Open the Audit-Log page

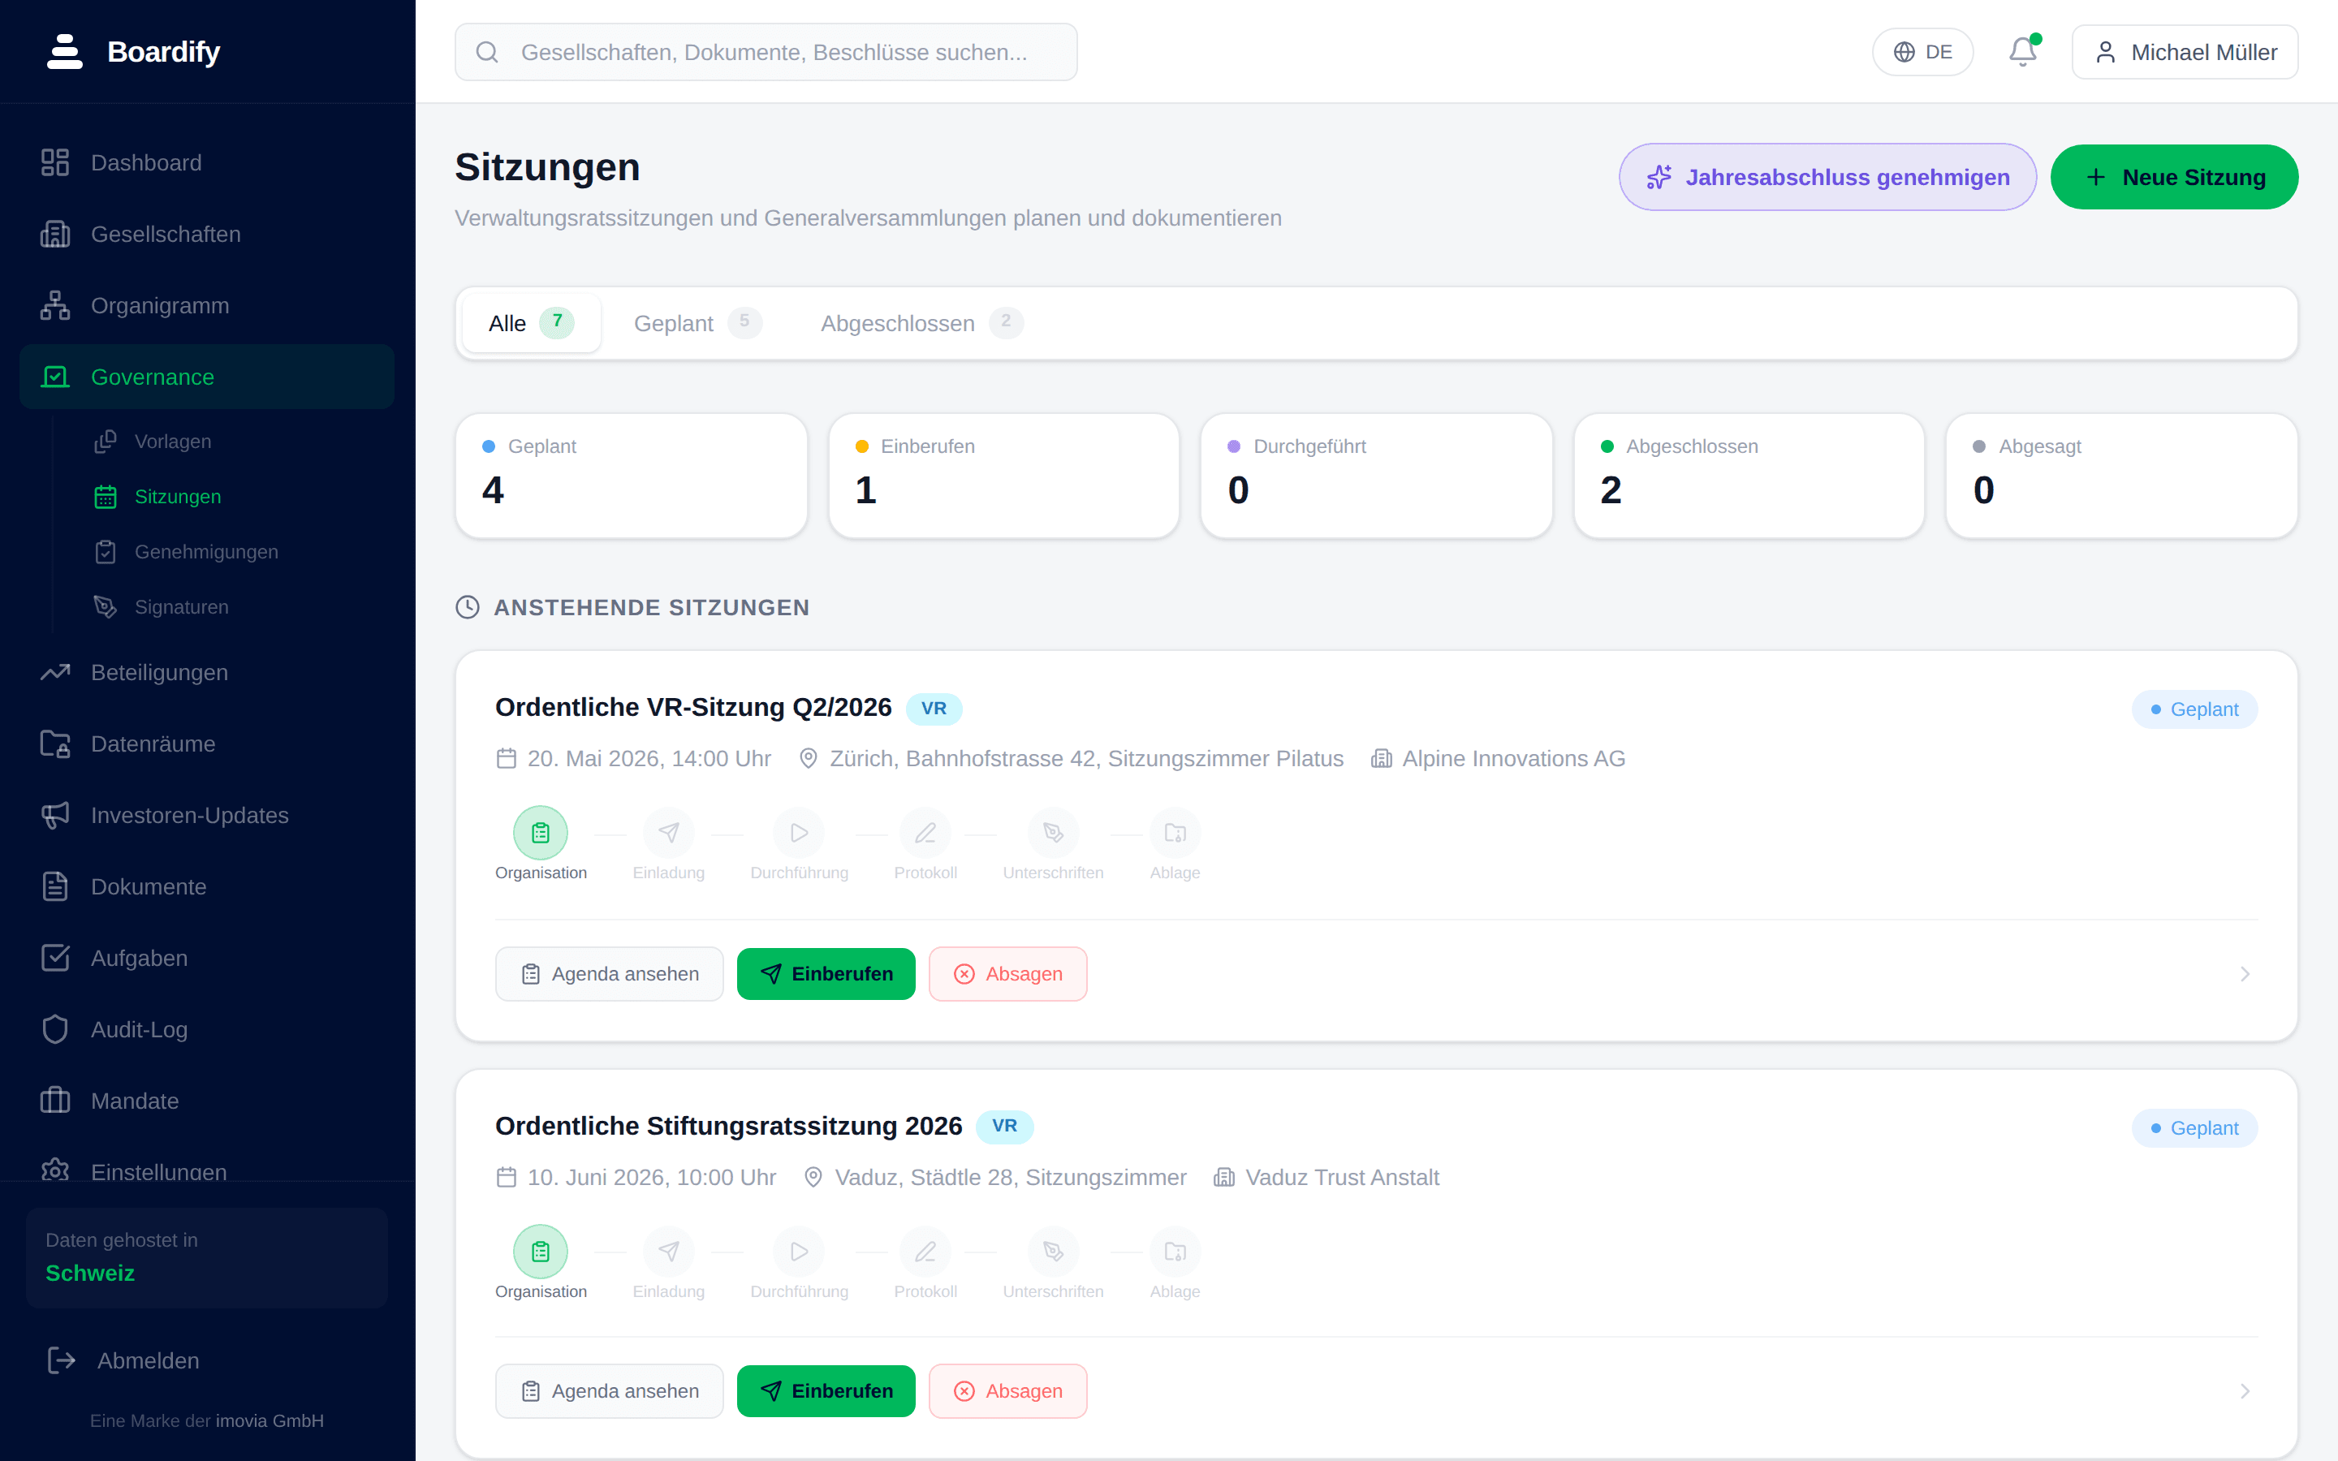[x=207, y=1030]
